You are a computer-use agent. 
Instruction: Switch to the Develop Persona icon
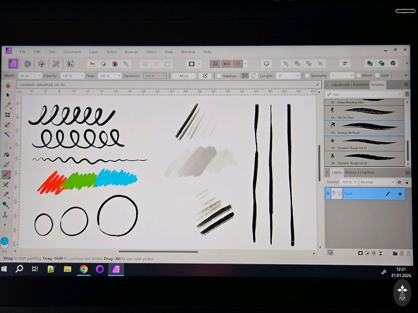coord(42,64)
